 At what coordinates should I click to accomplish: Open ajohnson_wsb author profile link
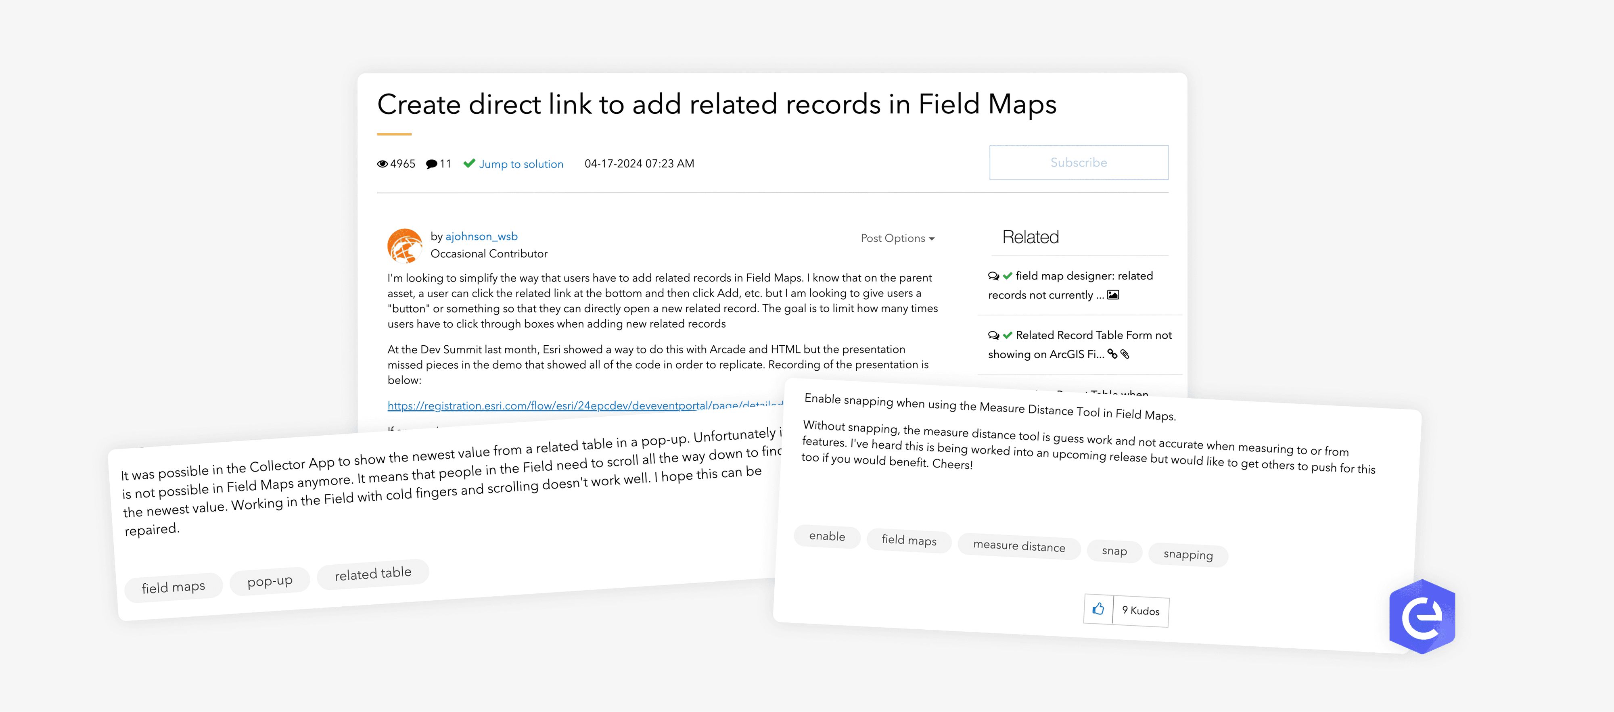(481, 237)
